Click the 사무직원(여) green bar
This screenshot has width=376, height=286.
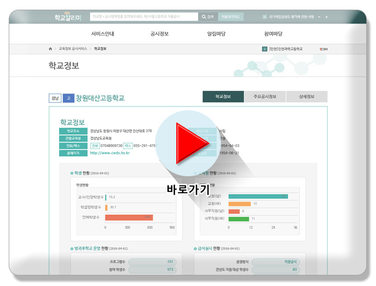coord(239,219)
